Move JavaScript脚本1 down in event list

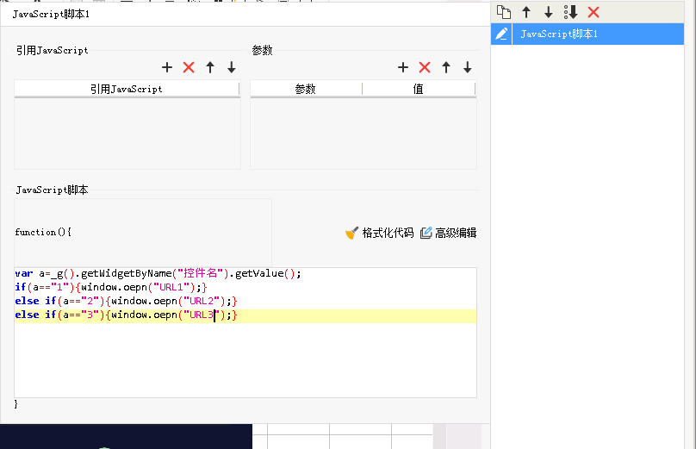tap(548, 12)
